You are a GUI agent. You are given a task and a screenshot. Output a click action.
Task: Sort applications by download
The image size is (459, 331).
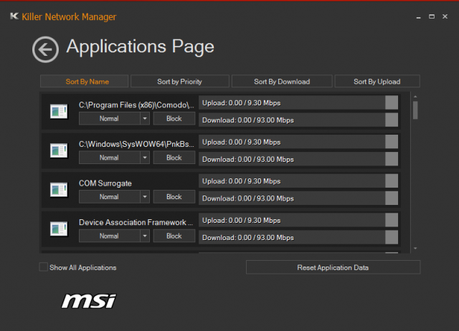pyautogui.click(x=282, y=81)
